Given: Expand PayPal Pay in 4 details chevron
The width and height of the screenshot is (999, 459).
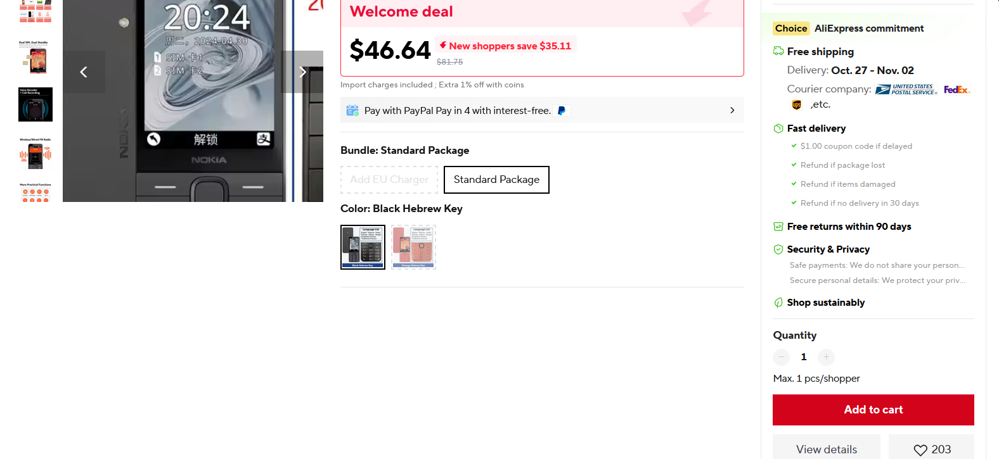Looking at the screenshot, I should point(732,110).
